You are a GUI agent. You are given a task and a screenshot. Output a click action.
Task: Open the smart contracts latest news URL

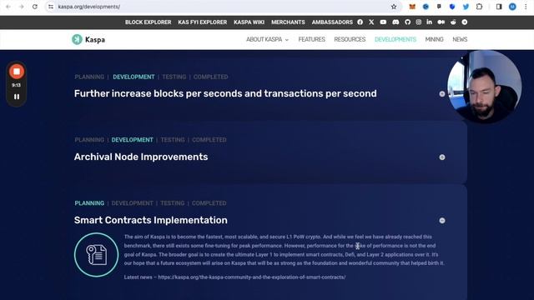tap(252, 277)
